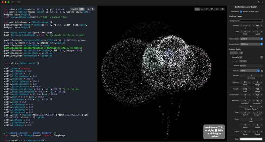
Task: Switch code view to macOS
Action: [x=75, y=9]
